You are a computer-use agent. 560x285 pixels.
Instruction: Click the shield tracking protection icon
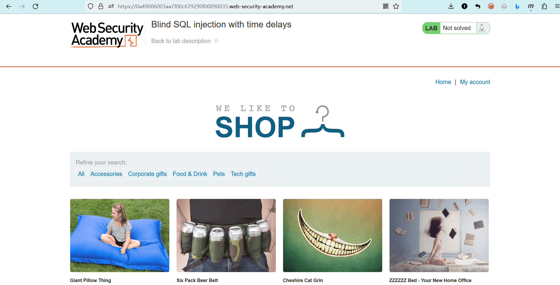coord(91,6)
